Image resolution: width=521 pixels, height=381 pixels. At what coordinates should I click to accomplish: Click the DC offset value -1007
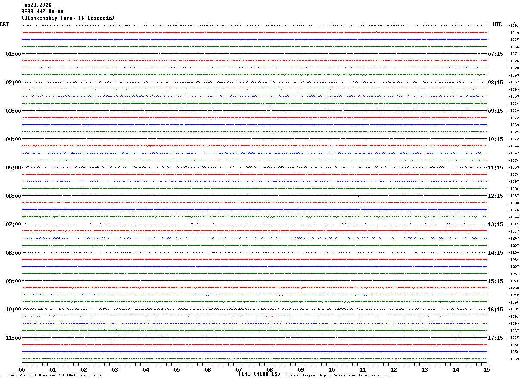click(x=513, y=231)
